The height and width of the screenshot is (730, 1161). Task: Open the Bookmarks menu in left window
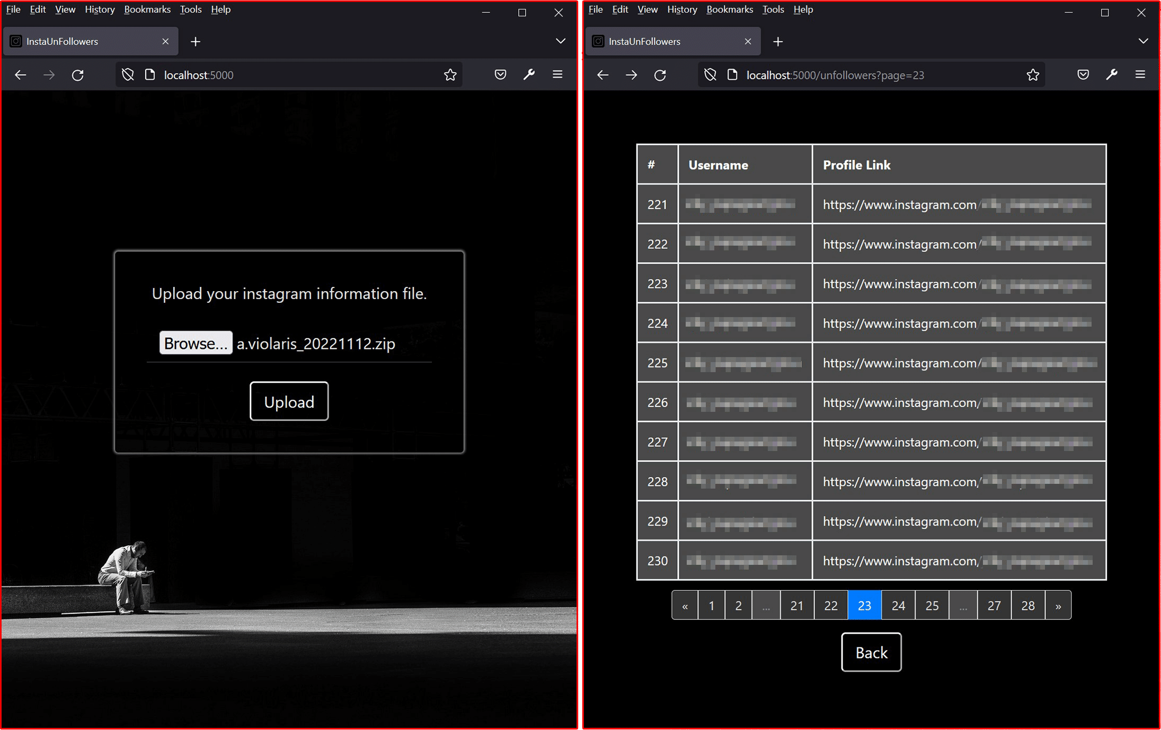click(x=147, y=10)
